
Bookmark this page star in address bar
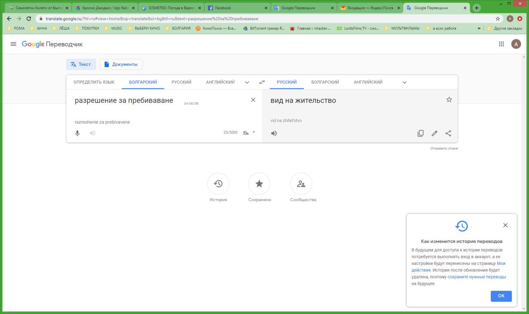tap(498, 19)
